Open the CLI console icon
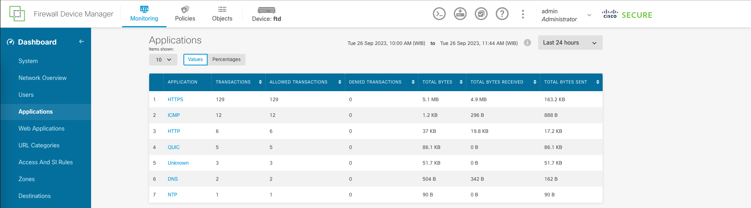The height and width of the screenshot is (208, 751). pos(439,14)
